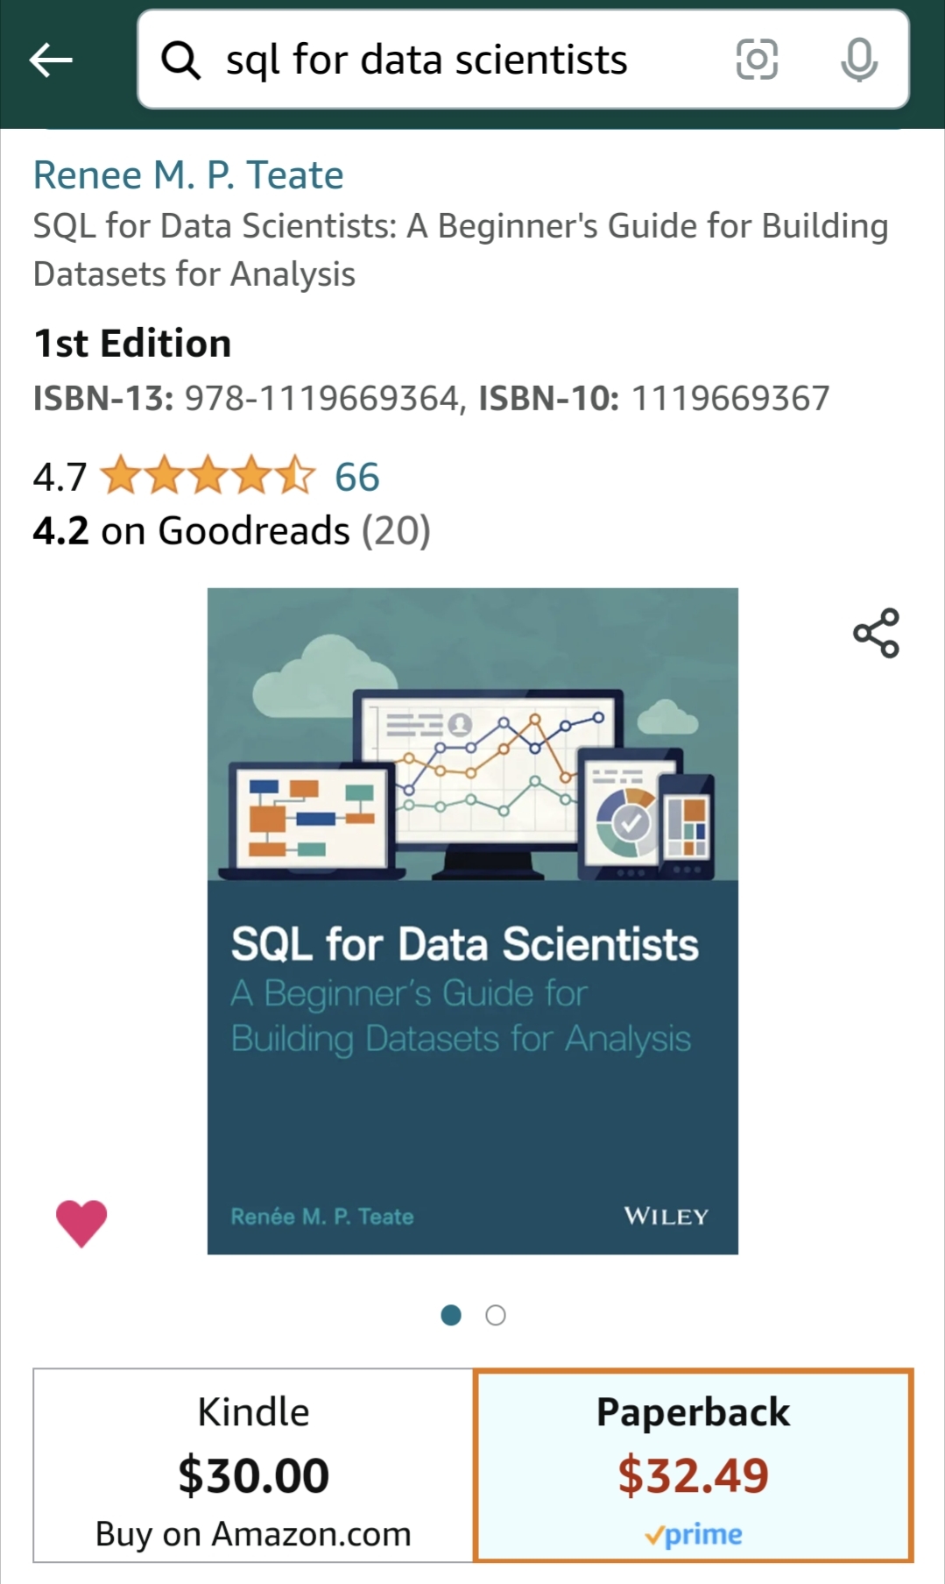Open the 66 customer reviews
This screenshot has width=945, height=1584.
[356, 477]
